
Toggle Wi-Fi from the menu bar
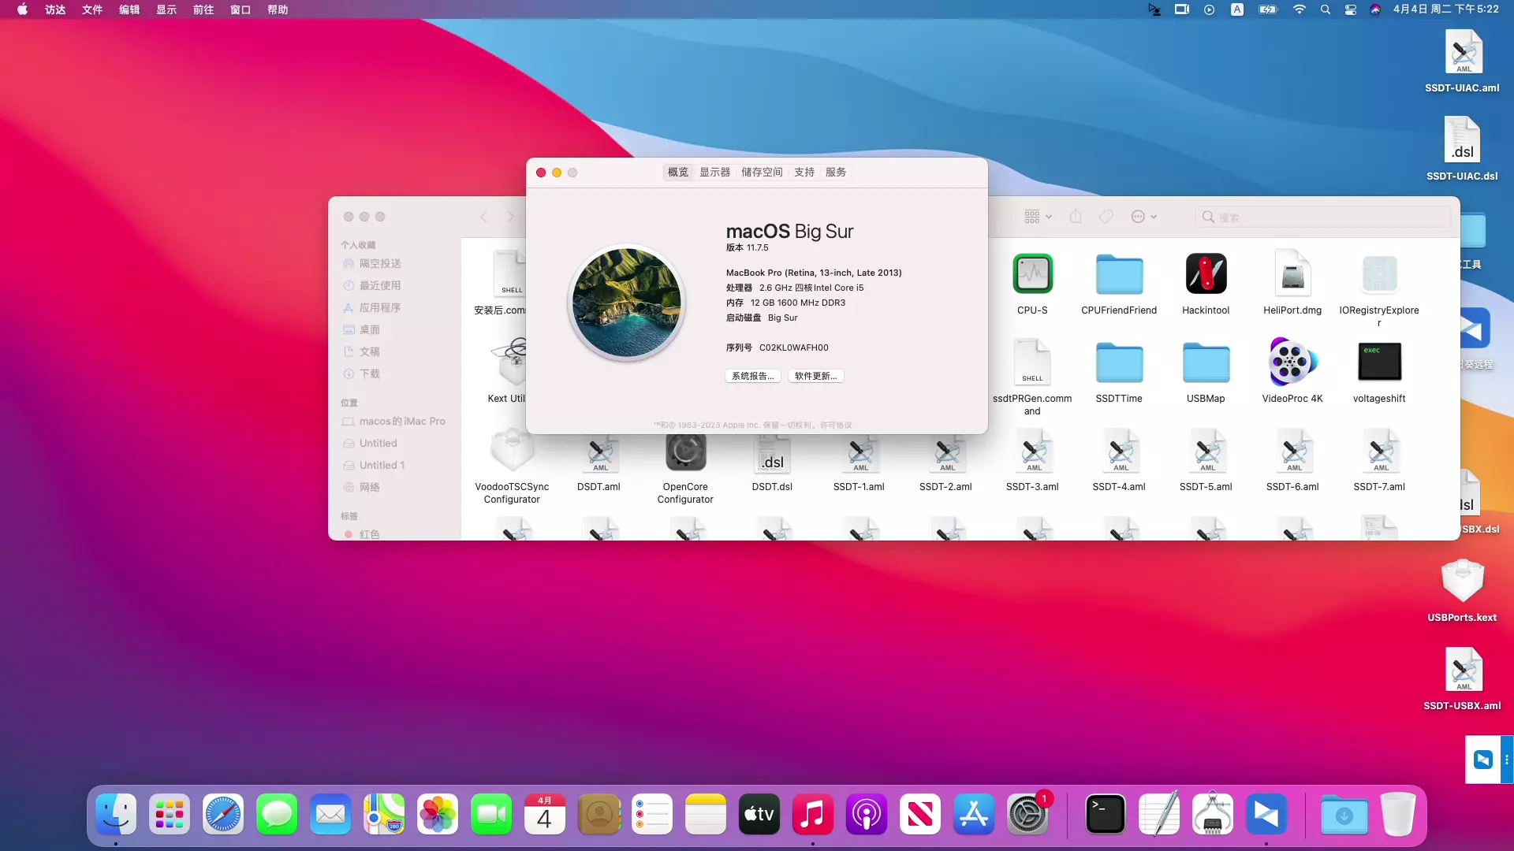click(1299, 9)
